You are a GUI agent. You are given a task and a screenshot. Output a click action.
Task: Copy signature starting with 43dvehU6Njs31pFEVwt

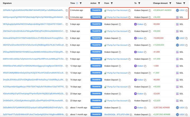click(x=67, y=94)
